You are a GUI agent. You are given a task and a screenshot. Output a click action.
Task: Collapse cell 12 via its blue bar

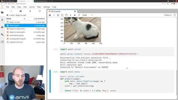click(x=50, y=81)
